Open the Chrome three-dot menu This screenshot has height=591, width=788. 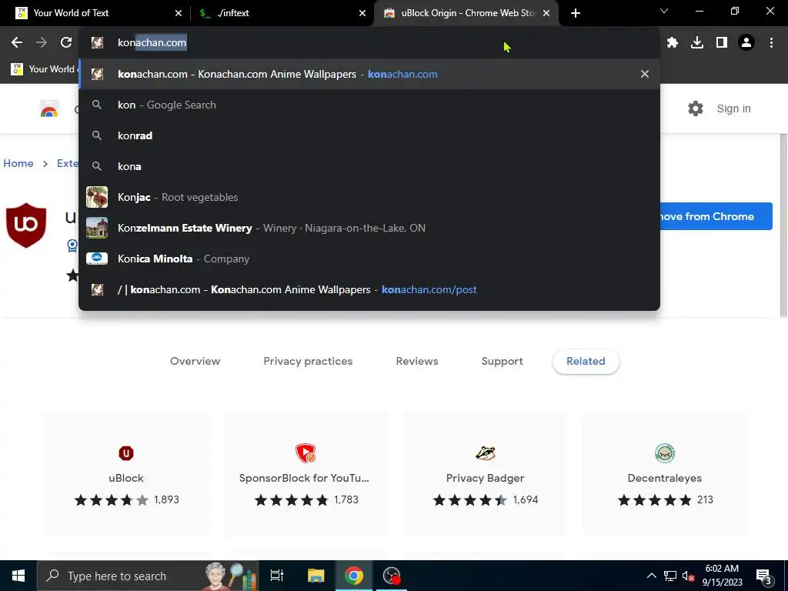click(x=771, y=43)
